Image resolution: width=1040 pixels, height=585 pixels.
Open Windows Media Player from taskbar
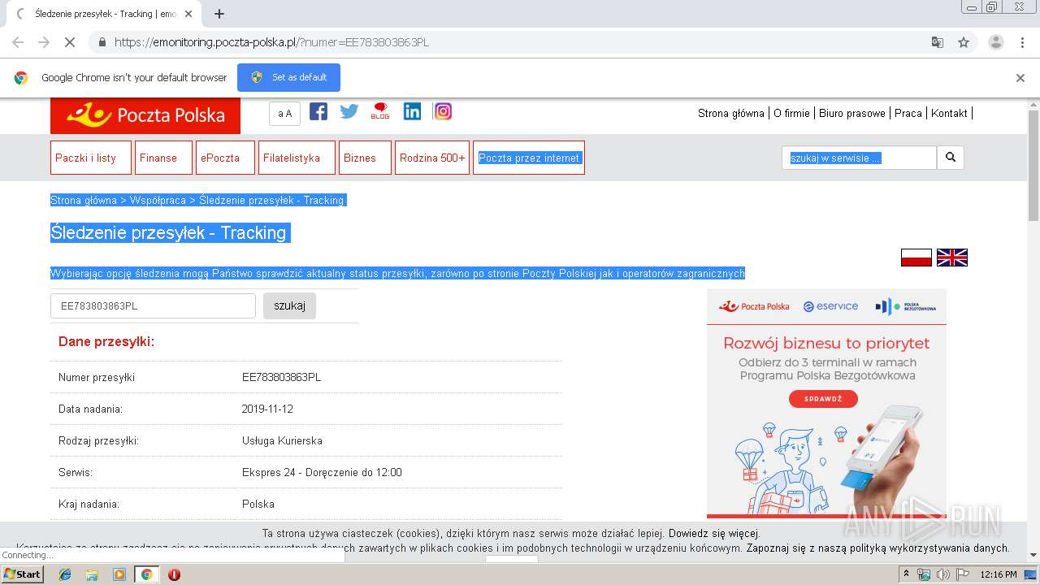point(119,574)
